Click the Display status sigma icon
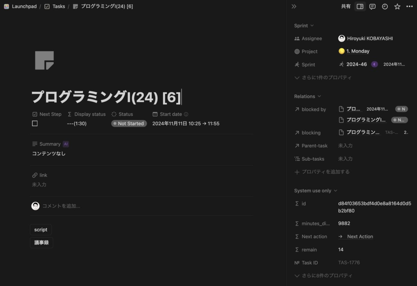The height and width of the screenshot is (286, 417). point(70,114)
